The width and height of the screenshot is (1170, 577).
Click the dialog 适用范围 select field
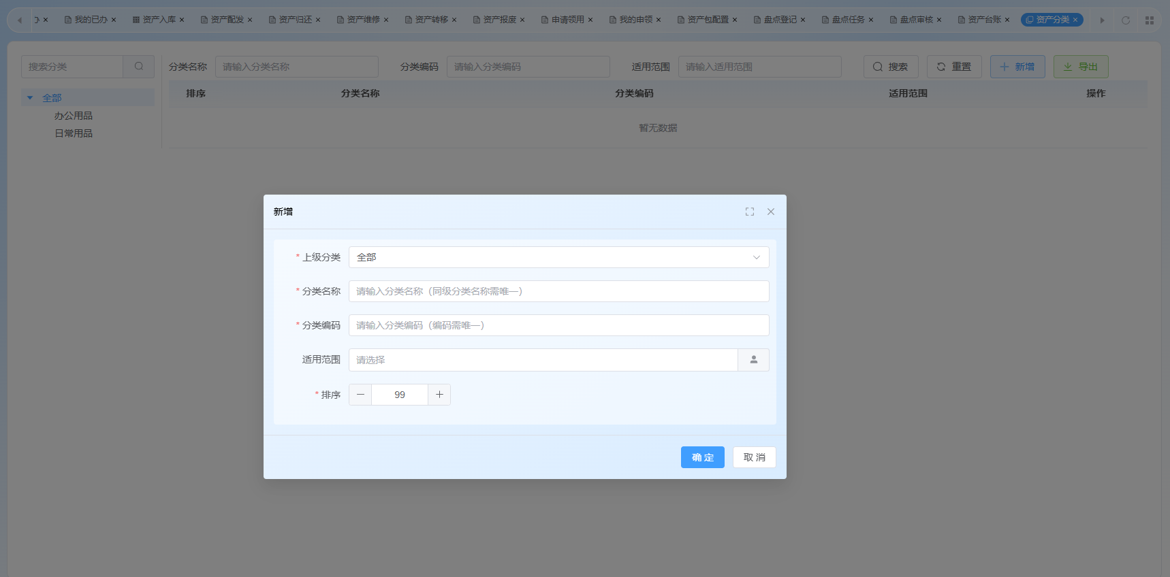coord(543,360)
